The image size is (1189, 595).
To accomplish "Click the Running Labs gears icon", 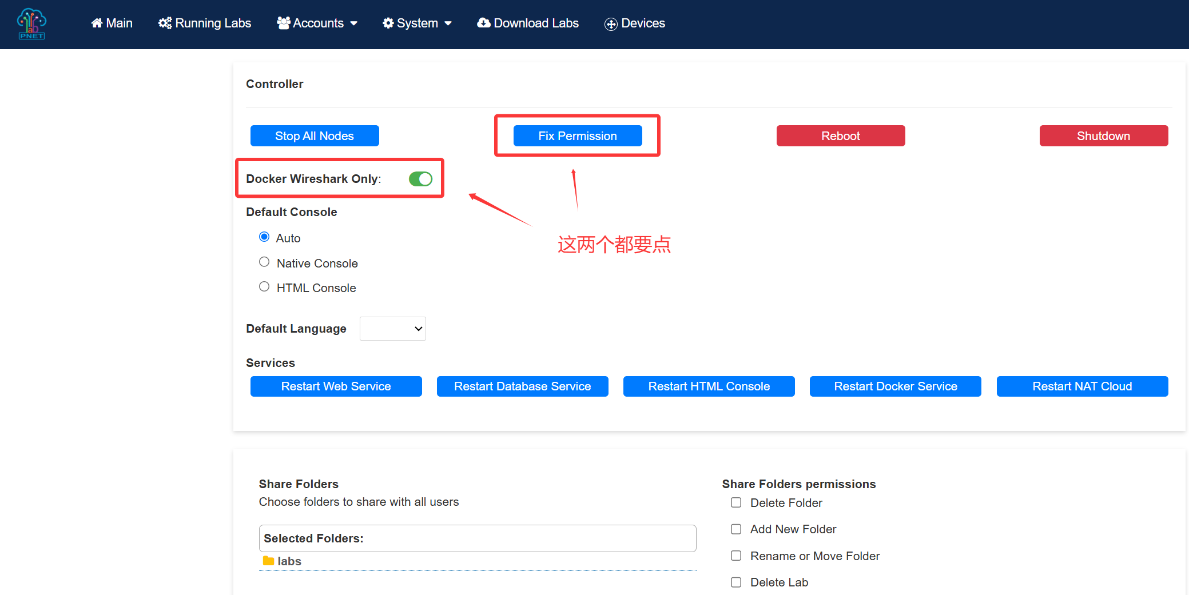I will click(165, 23).
